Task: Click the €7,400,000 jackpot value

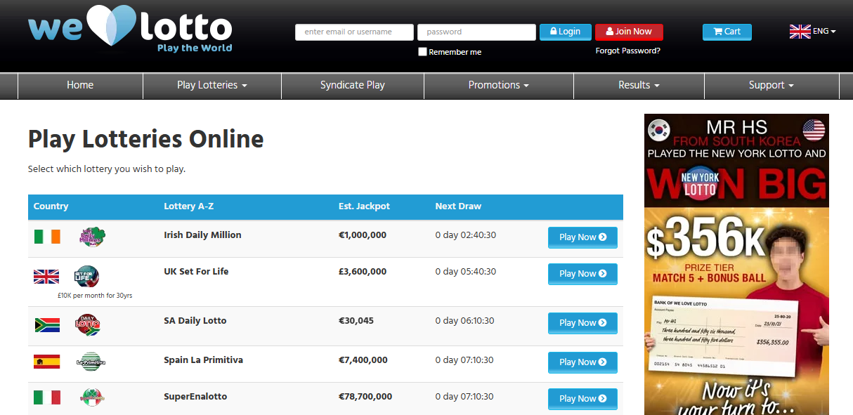Action: click(x=363, y=360)
